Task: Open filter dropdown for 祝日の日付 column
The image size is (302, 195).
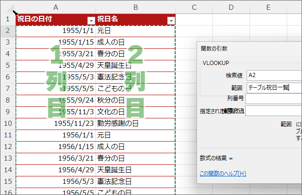Action: pos(91,20)
